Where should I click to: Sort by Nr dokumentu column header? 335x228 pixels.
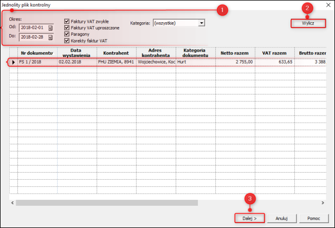pos(38,53)
